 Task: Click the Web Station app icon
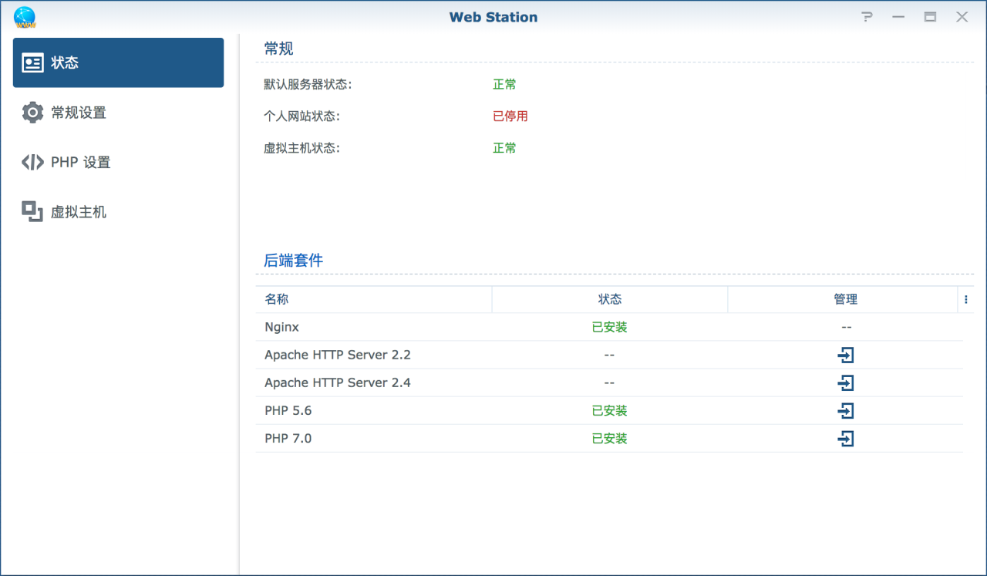[24, 16]
